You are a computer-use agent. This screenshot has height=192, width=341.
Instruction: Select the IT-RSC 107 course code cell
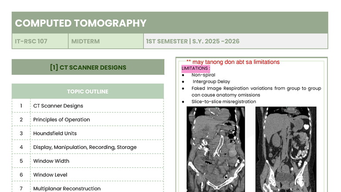click(40, 41)
